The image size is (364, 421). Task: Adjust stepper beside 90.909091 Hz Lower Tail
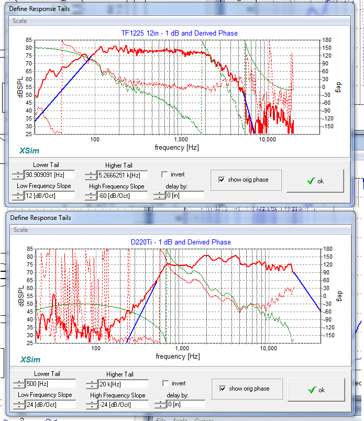point(18,175)
